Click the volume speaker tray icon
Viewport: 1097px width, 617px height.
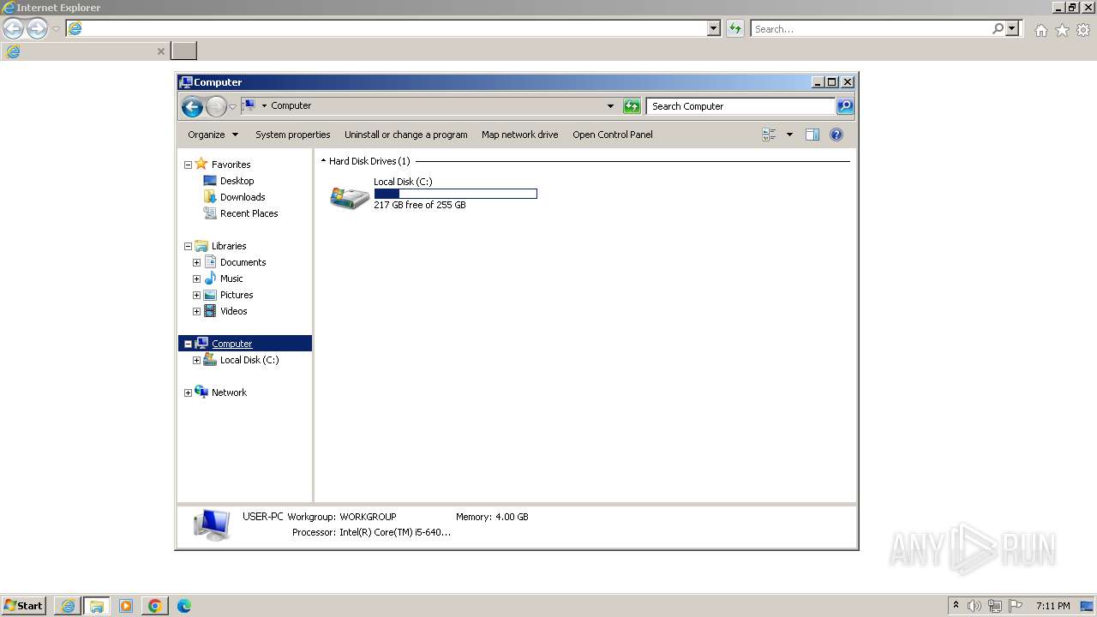(x=974, y=606)
